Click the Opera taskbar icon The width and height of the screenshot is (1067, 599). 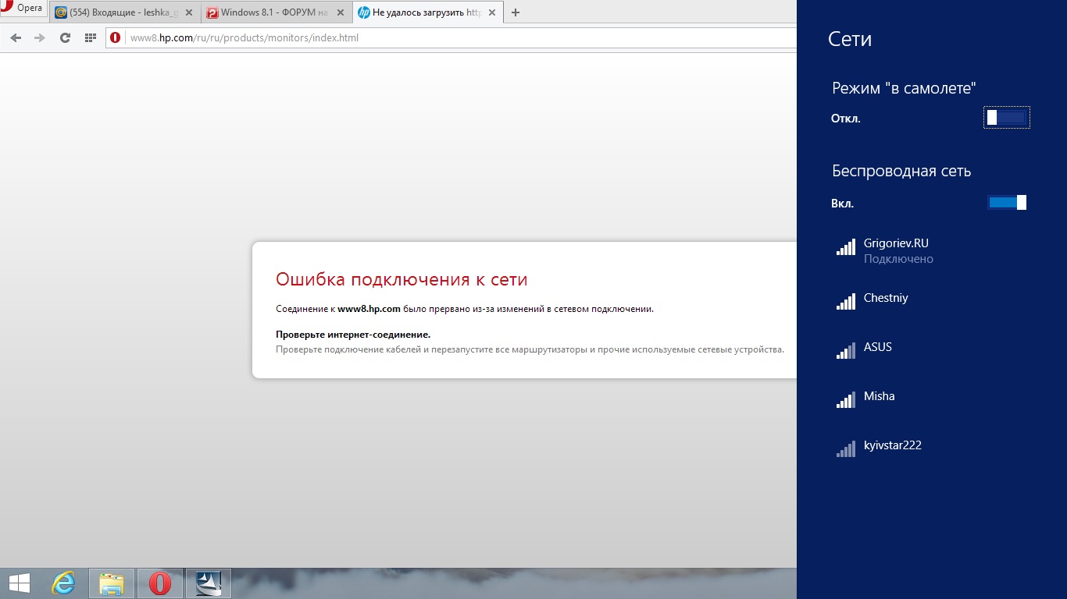[x=160, y=583]
